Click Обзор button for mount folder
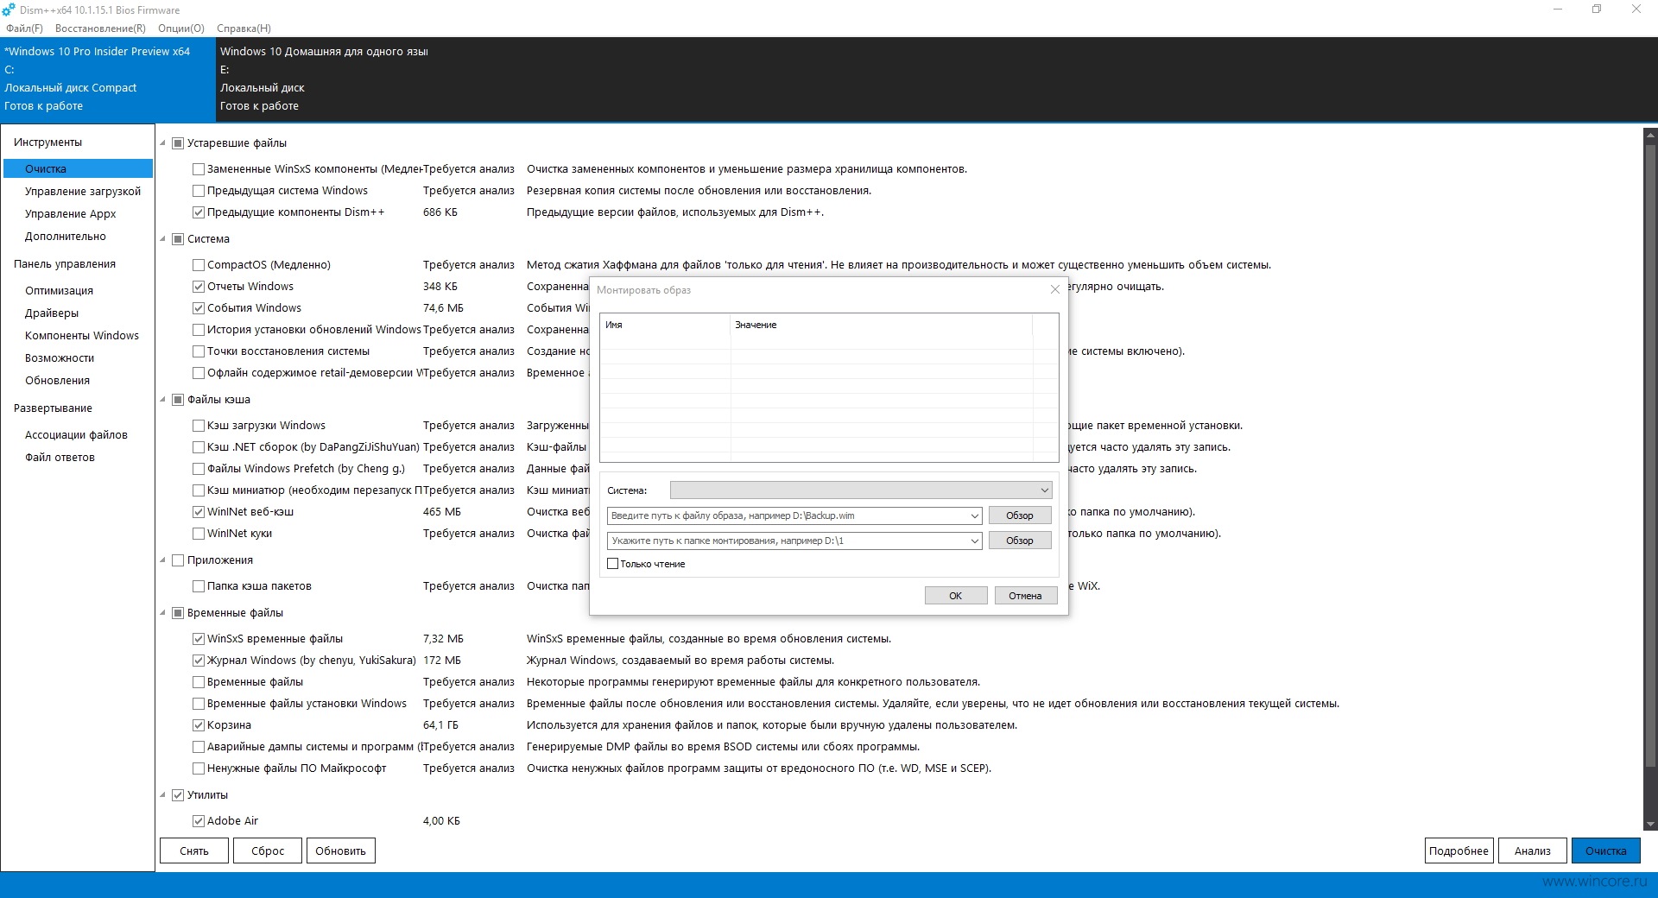1658x898 pixels. tap(1020, 541)
